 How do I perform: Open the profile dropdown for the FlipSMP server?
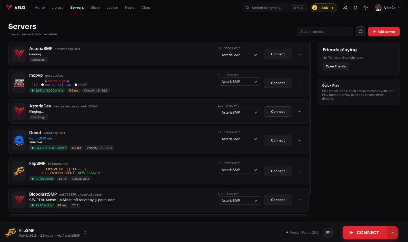(239, 170)
